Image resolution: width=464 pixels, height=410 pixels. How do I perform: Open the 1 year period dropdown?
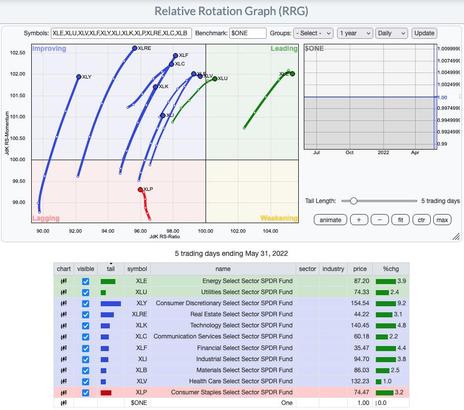[355, 33]
